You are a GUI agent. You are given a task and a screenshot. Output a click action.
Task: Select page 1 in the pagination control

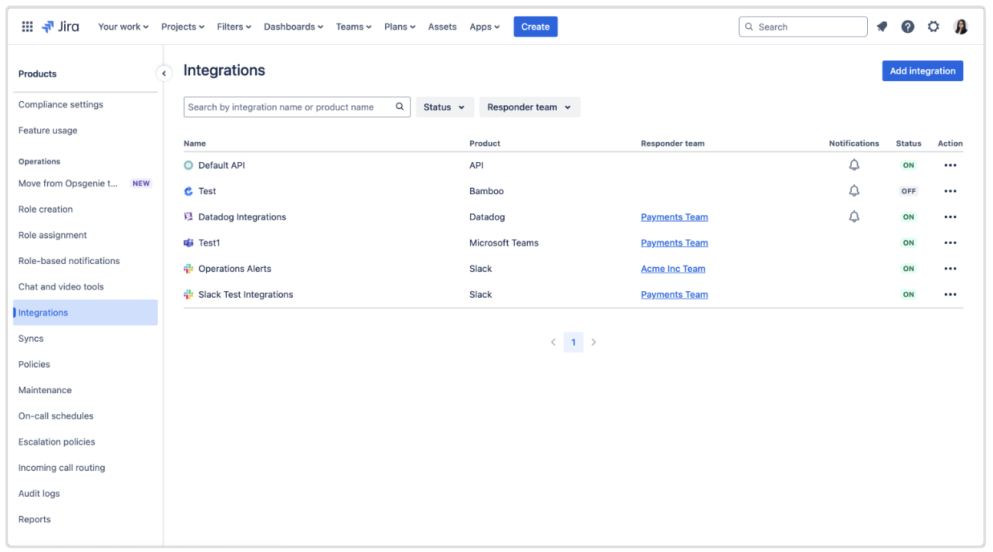[574, 342]
